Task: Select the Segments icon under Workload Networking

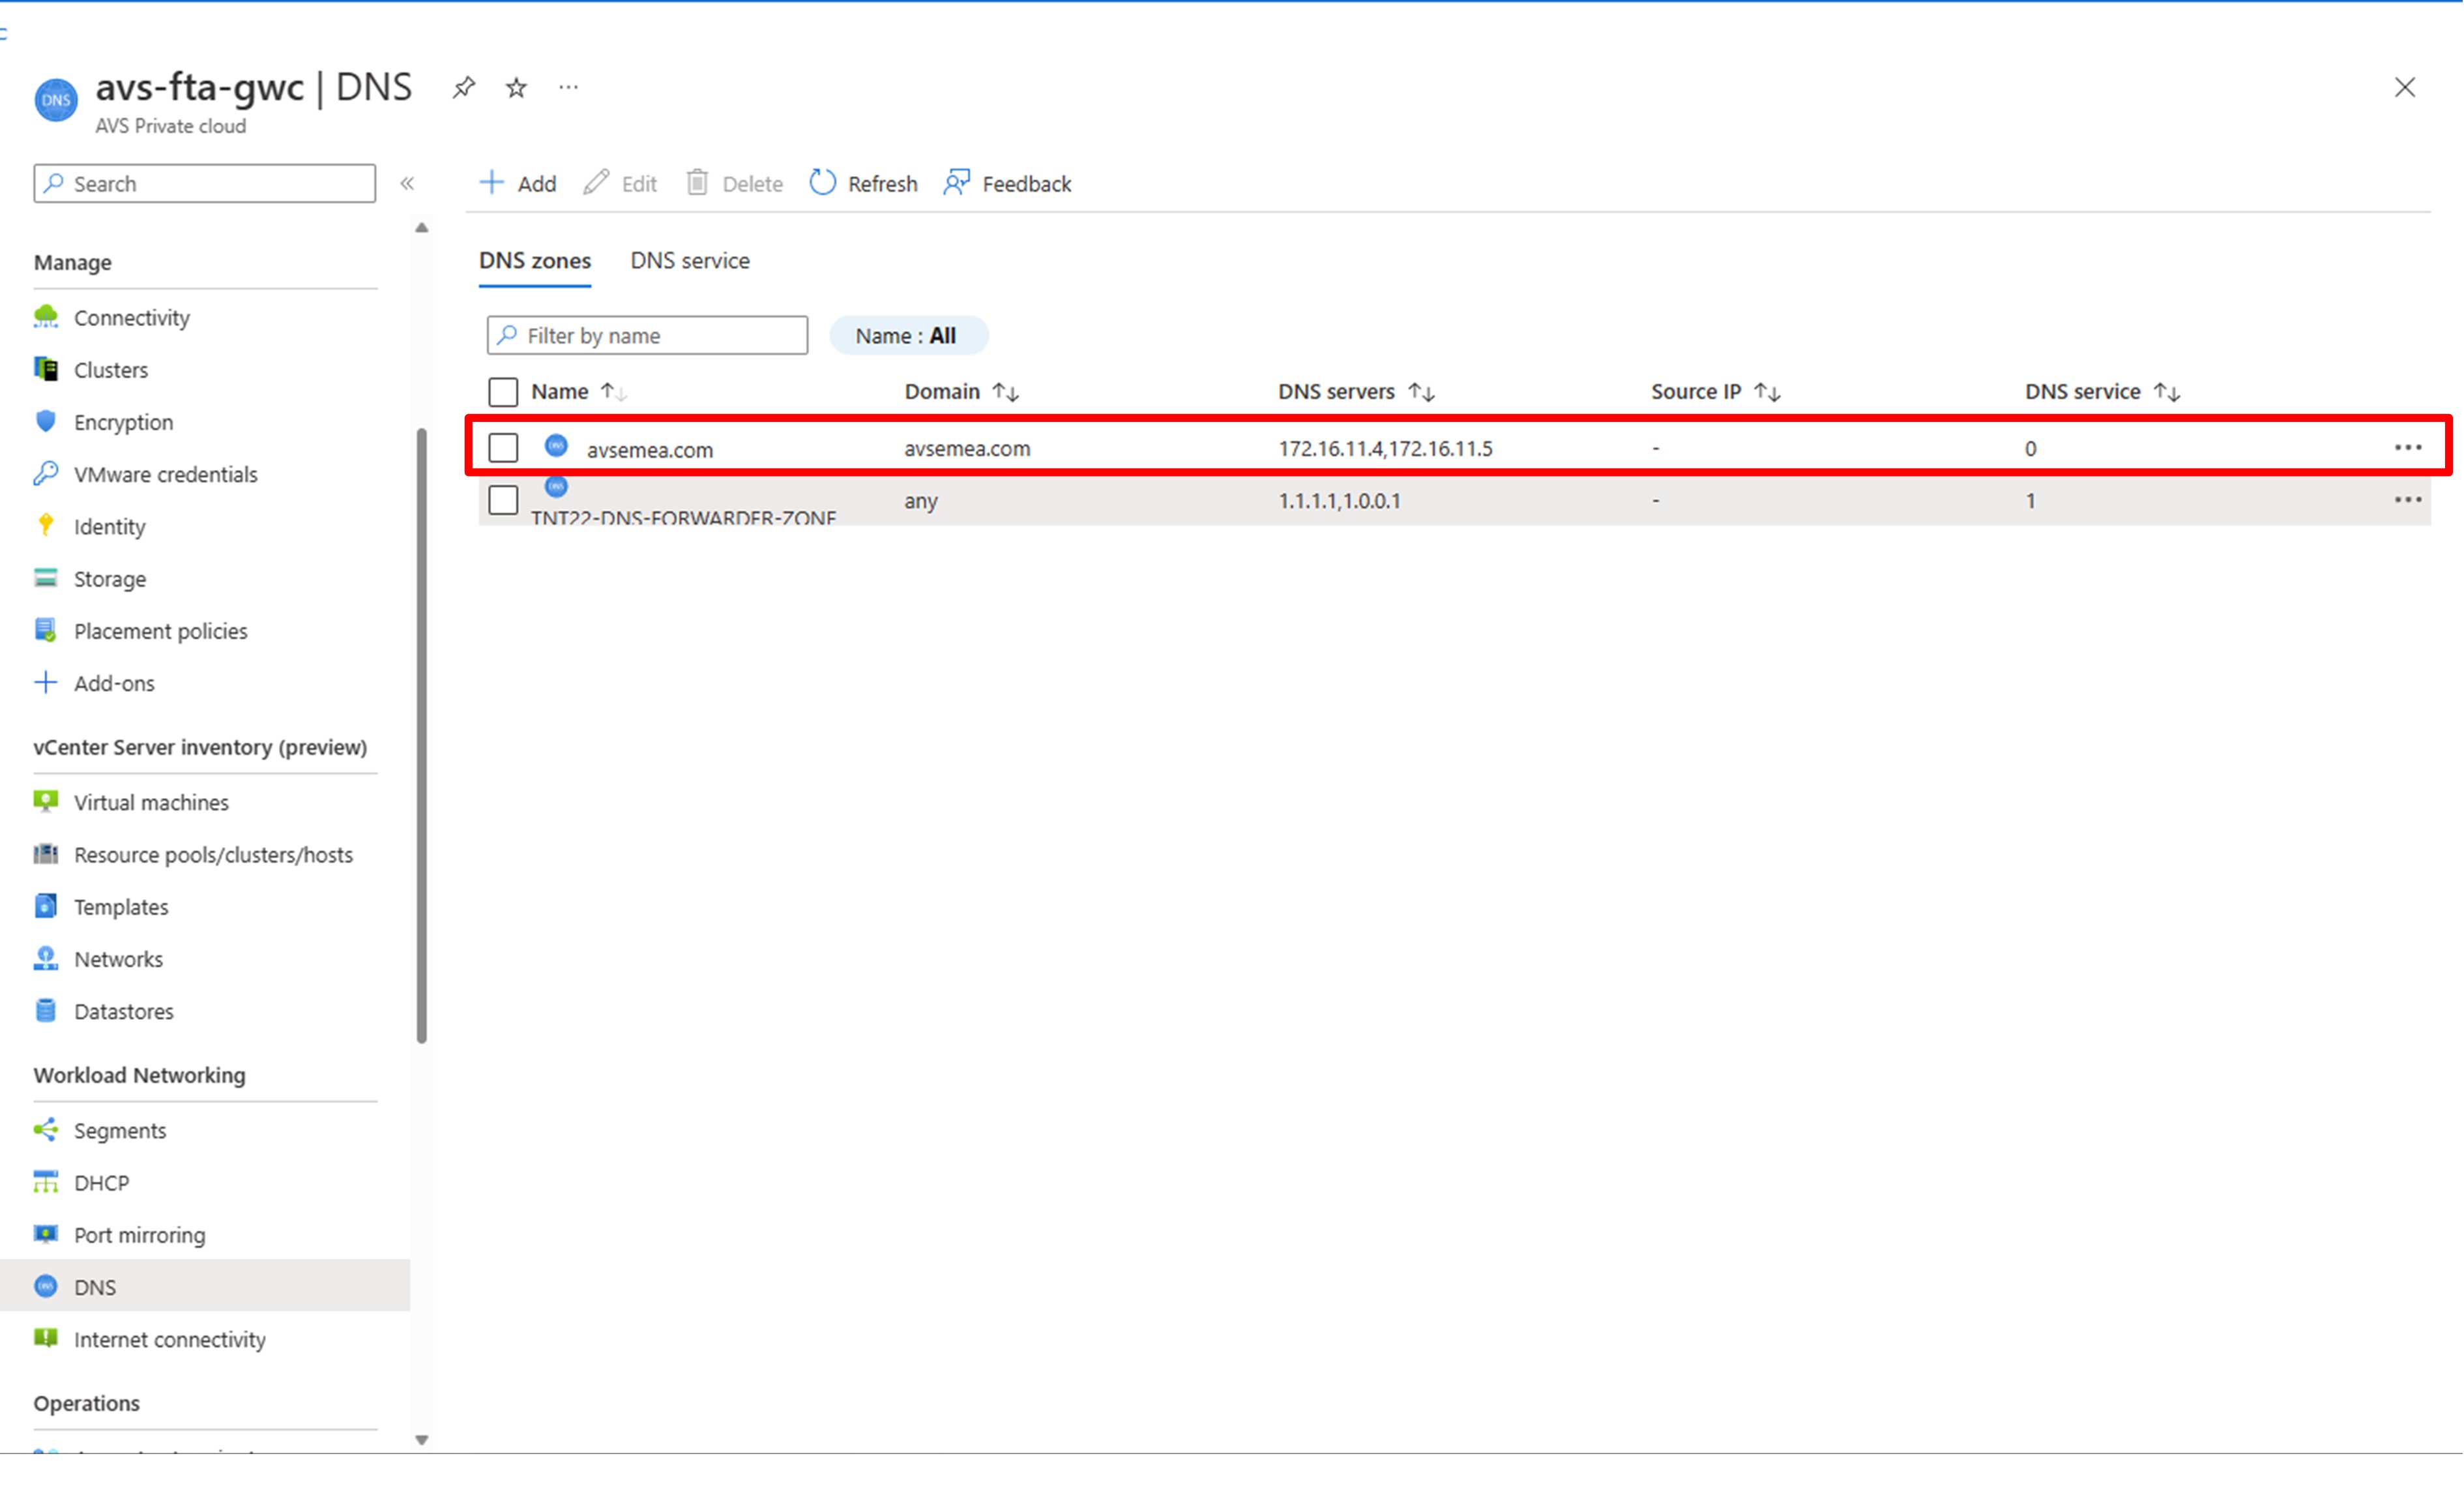Action: click(x=46, y=1130)
